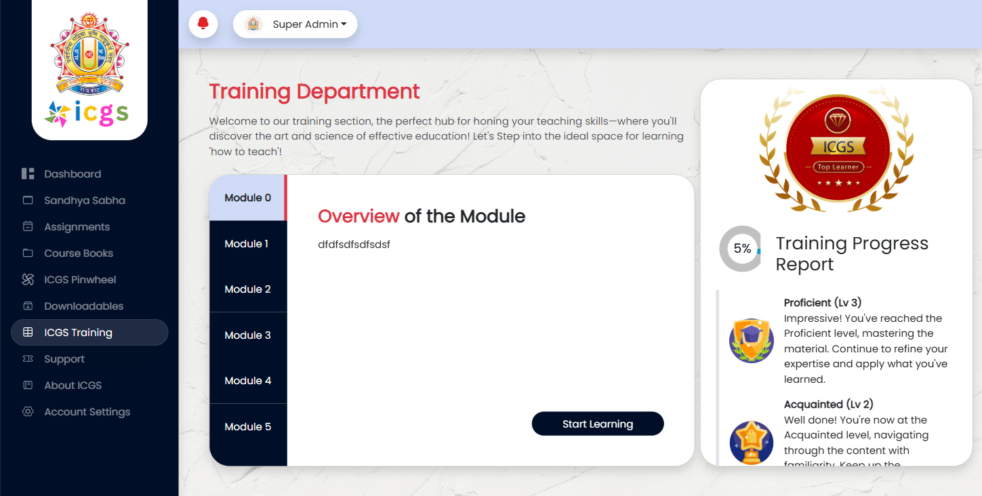This screenshot has width=982, height=496.
Task: Click the Account Settings gear icon
Action: (x=28, y=412)
